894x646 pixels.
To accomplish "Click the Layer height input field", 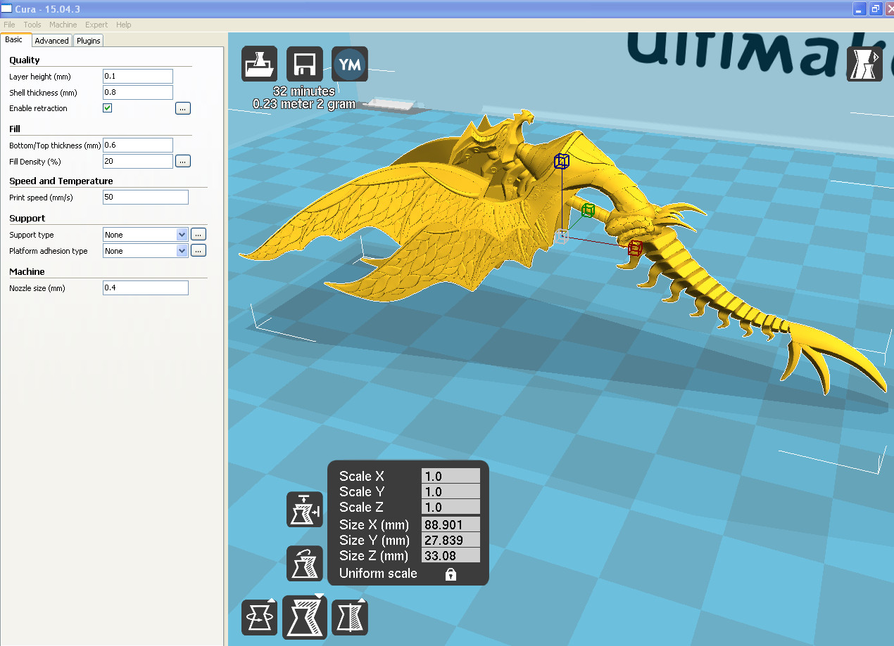I will tap(137, 76).
